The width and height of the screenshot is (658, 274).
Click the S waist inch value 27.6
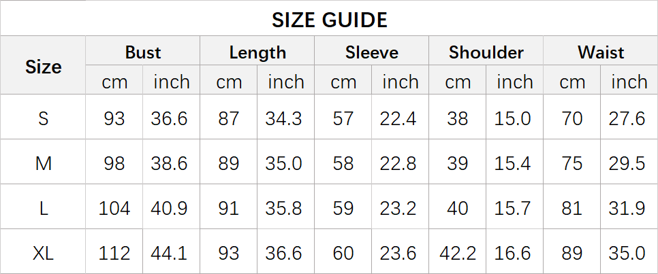pos(627,119)
